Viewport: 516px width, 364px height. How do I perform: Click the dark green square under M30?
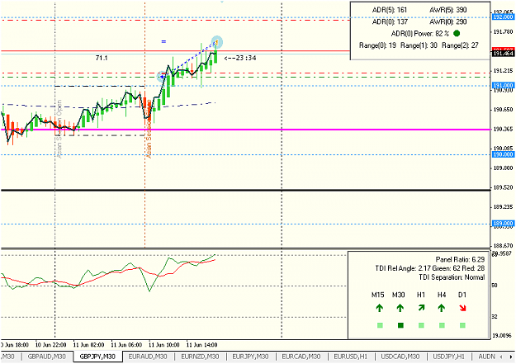(400, 325)
